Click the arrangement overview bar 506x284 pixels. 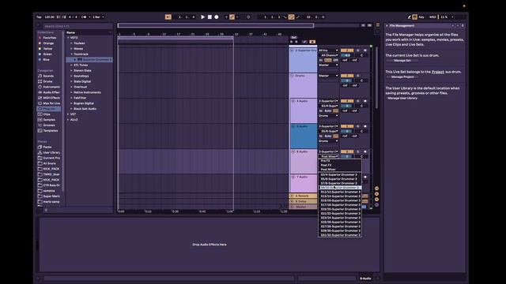point(216,25)
